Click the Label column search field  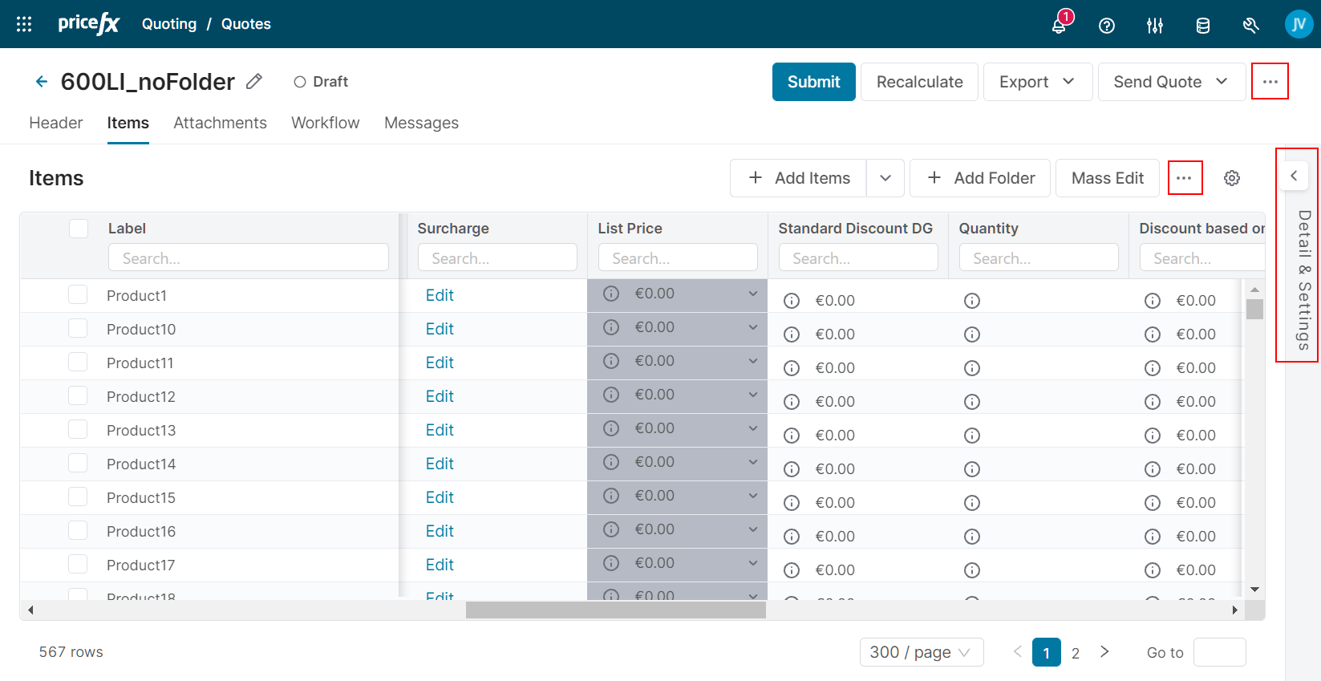[x=249, y=258]
